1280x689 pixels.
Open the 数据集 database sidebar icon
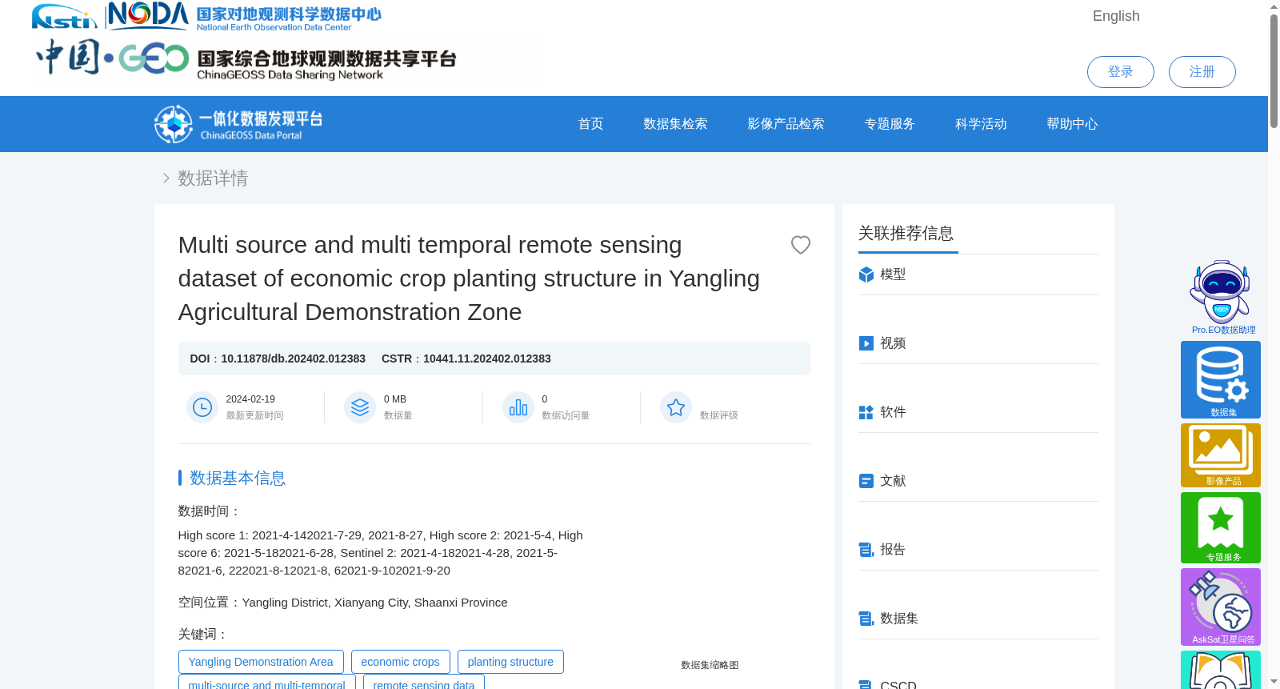point(1221,379)
